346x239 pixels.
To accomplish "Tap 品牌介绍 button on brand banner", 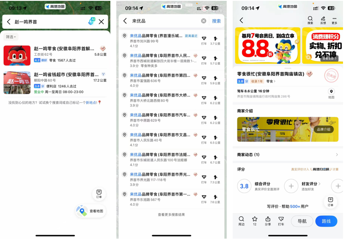I will tap(324, 129).
